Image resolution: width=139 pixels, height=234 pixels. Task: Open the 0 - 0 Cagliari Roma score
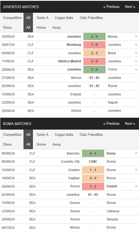pyautogui.click(x=93, y=178)
